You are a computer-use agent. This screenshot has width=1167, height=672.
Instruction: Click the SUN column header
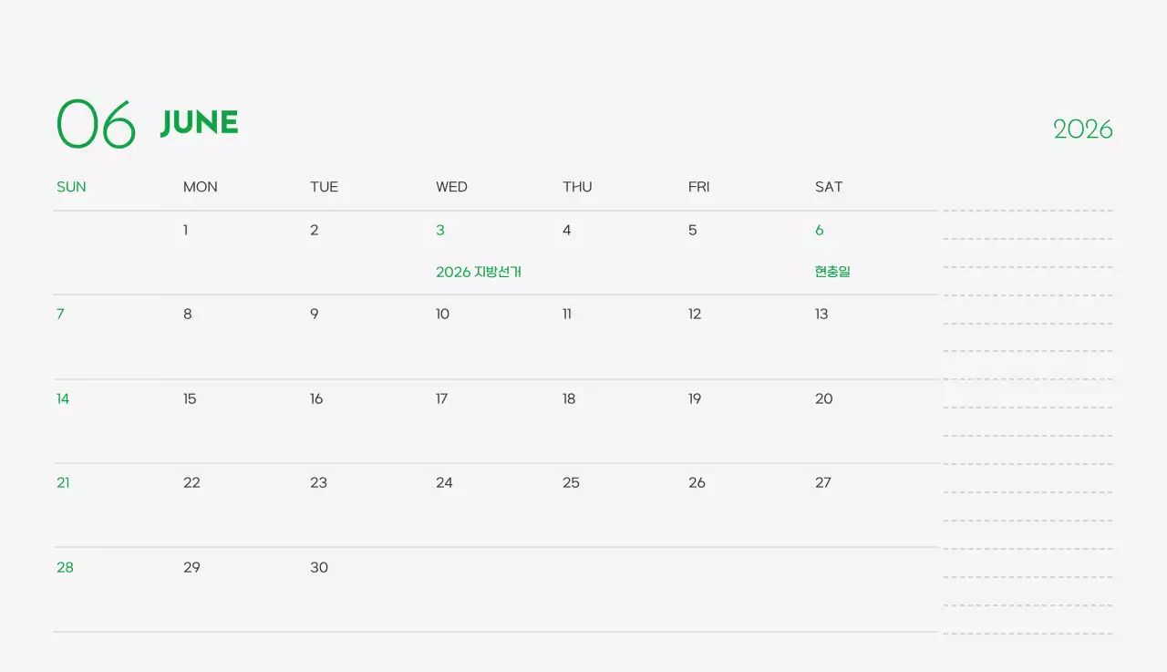71,187
